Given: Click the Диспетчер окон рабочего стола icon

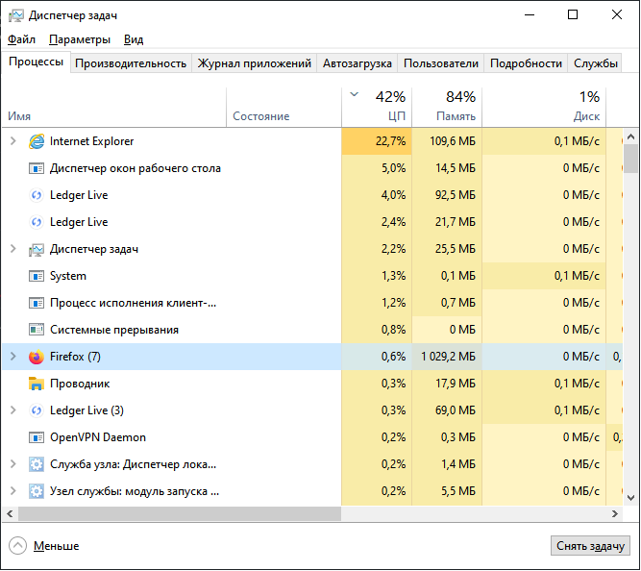Looking at the screenshot, I should point(37,168).
